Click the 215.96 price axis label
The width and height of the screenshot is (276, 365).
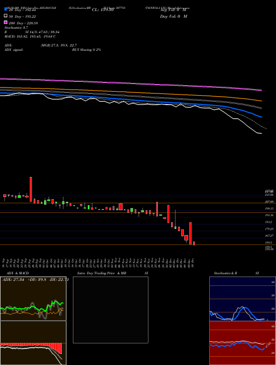[269, 195]
